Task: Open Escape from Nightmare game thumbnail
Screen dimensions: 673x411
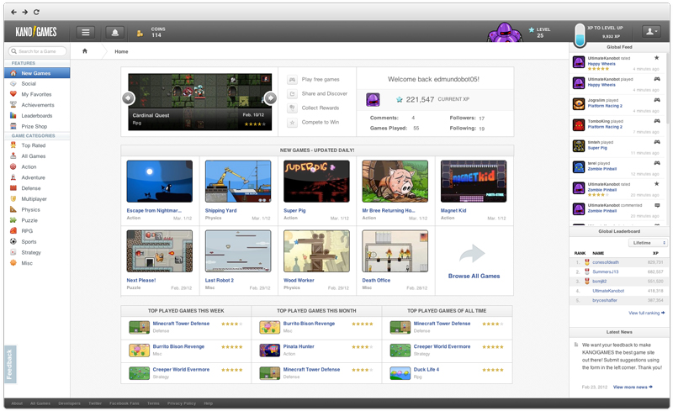Action: click(160, 181)
